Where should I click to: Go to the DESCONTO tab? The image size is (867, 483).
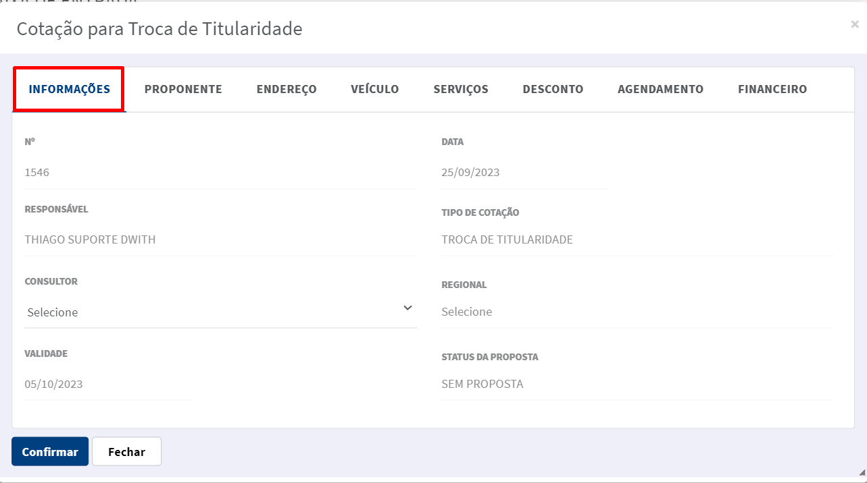[553, 89]
